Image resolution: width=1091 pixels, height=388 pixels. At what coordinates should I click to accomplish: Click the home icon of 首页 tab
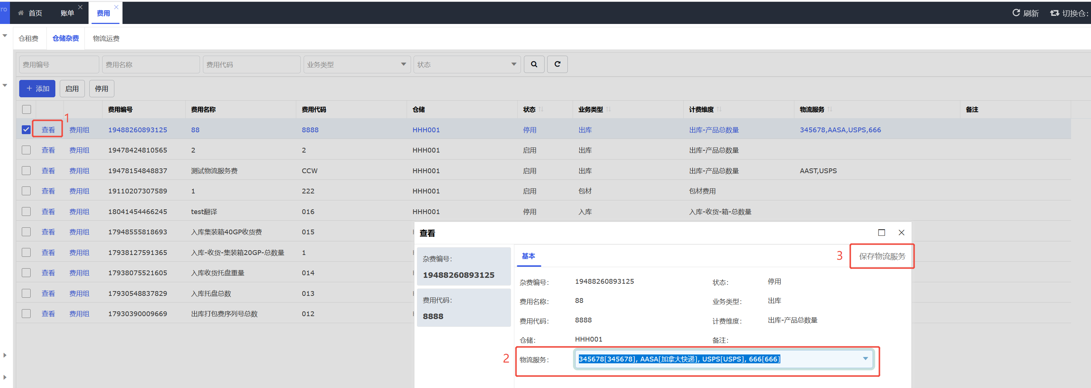[21, 13]
